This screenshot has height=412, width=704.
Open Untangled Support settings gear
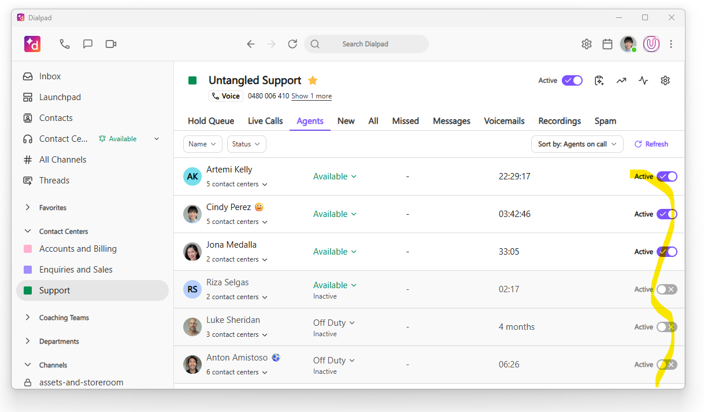point(665,80)
